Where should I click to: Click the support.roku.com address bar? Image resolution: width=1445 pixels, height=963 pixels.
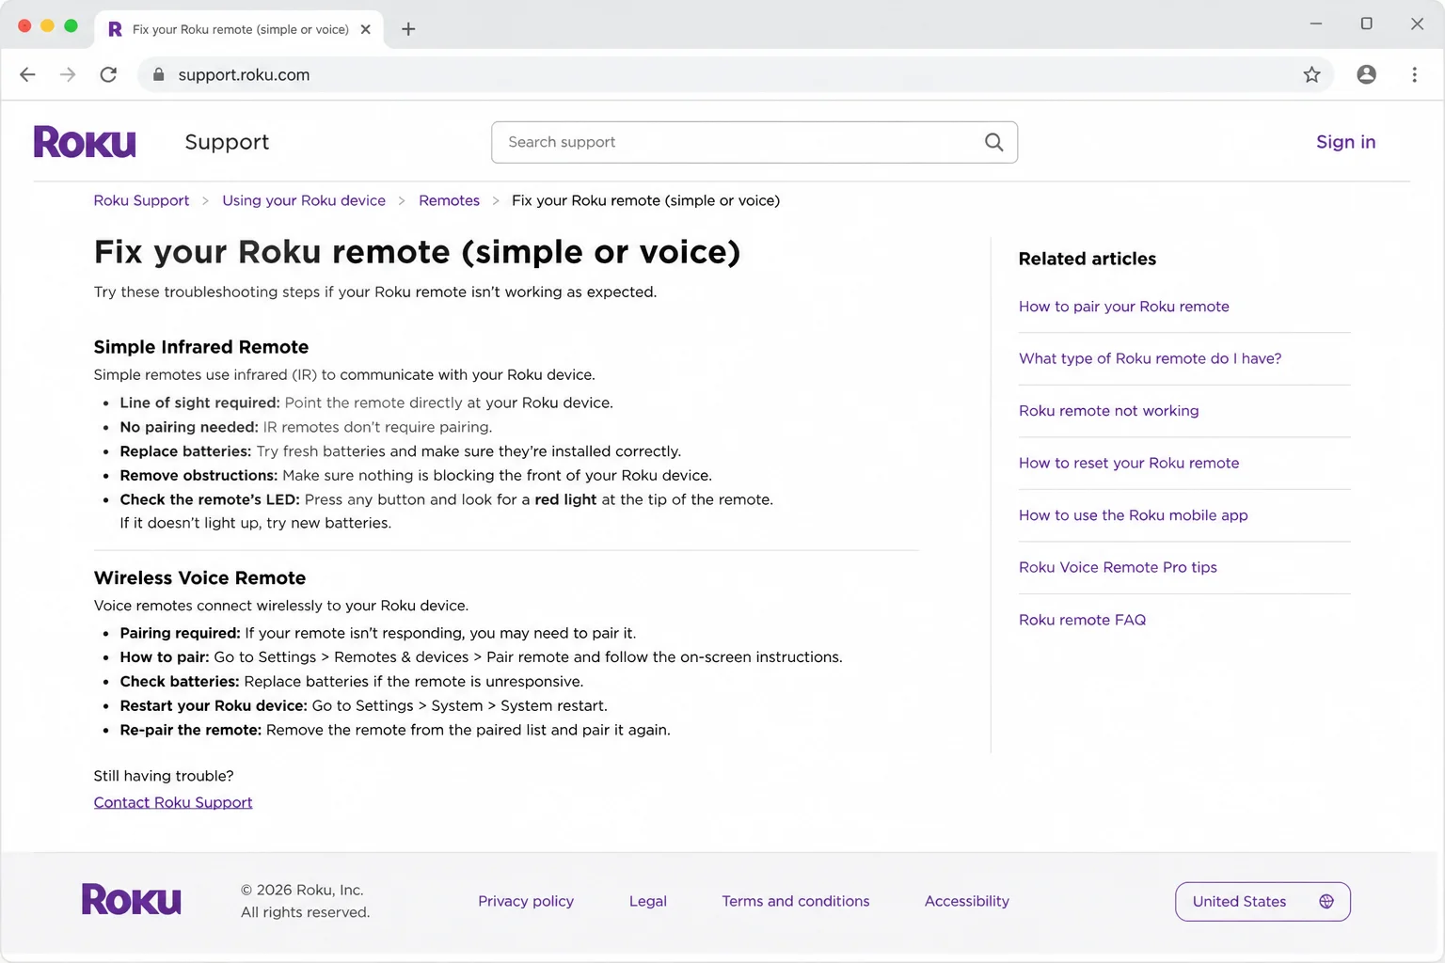pos(736,74)
